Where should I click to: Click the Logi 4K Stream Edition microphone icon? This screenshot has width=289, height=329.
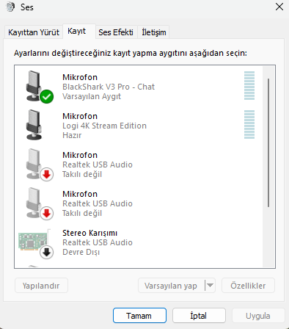tap(34, 124)
